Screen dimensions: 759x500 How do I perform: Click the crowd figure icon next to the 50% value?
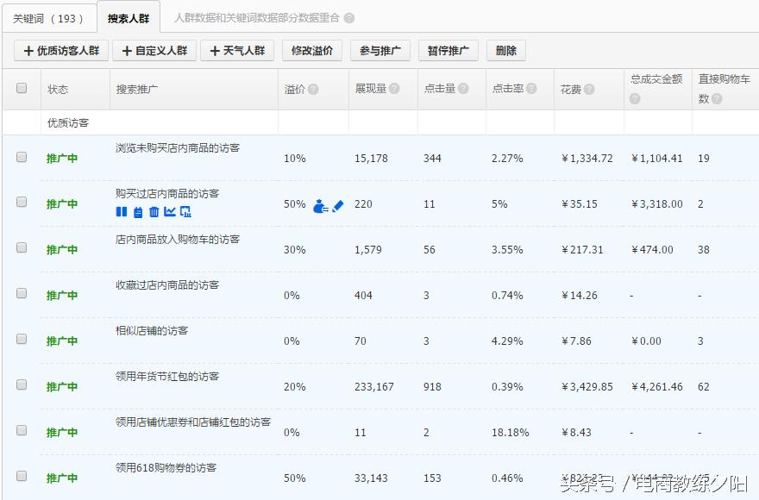tap(321, 207)
